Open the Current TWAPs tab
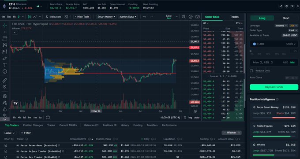The width and height of the screenshot is (300, 159). [x=68, y=125]
